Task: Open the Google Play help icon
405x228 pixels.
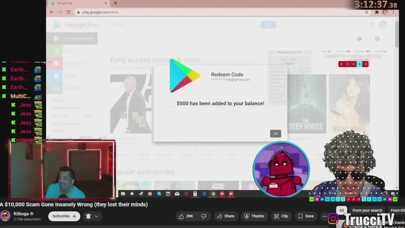Action: 359,39
